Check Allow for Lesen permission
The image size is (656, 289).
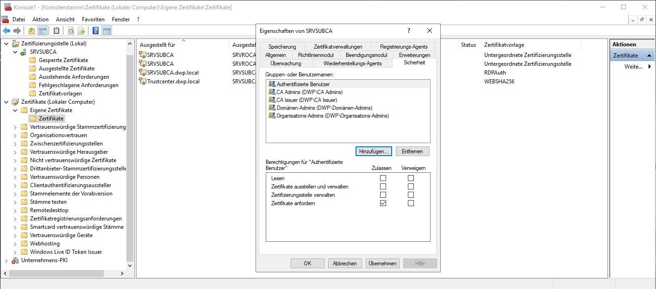383,178
